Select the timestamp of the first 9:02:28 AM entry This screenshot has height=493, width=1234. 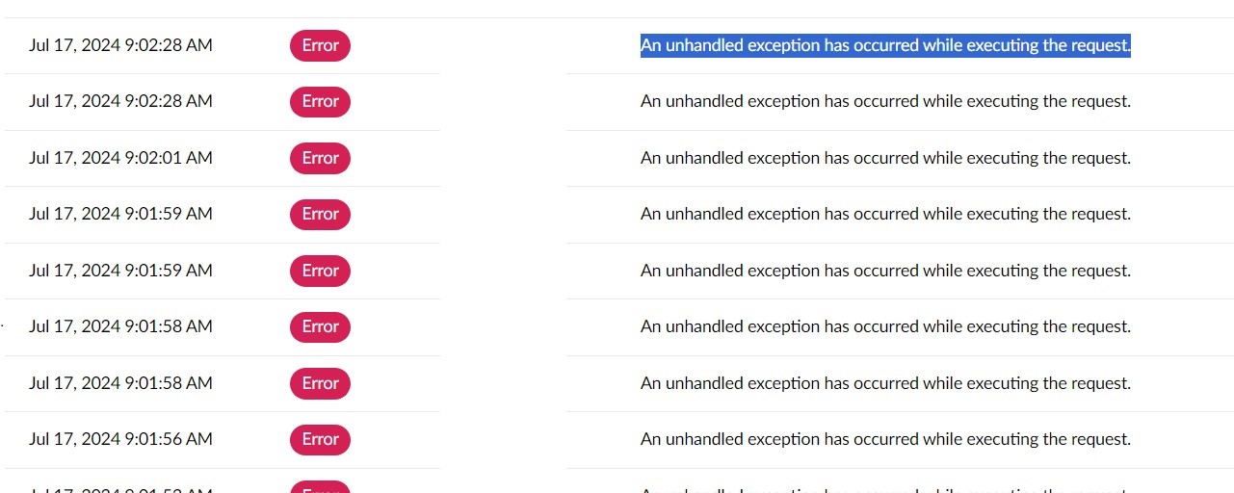[120, 45]
